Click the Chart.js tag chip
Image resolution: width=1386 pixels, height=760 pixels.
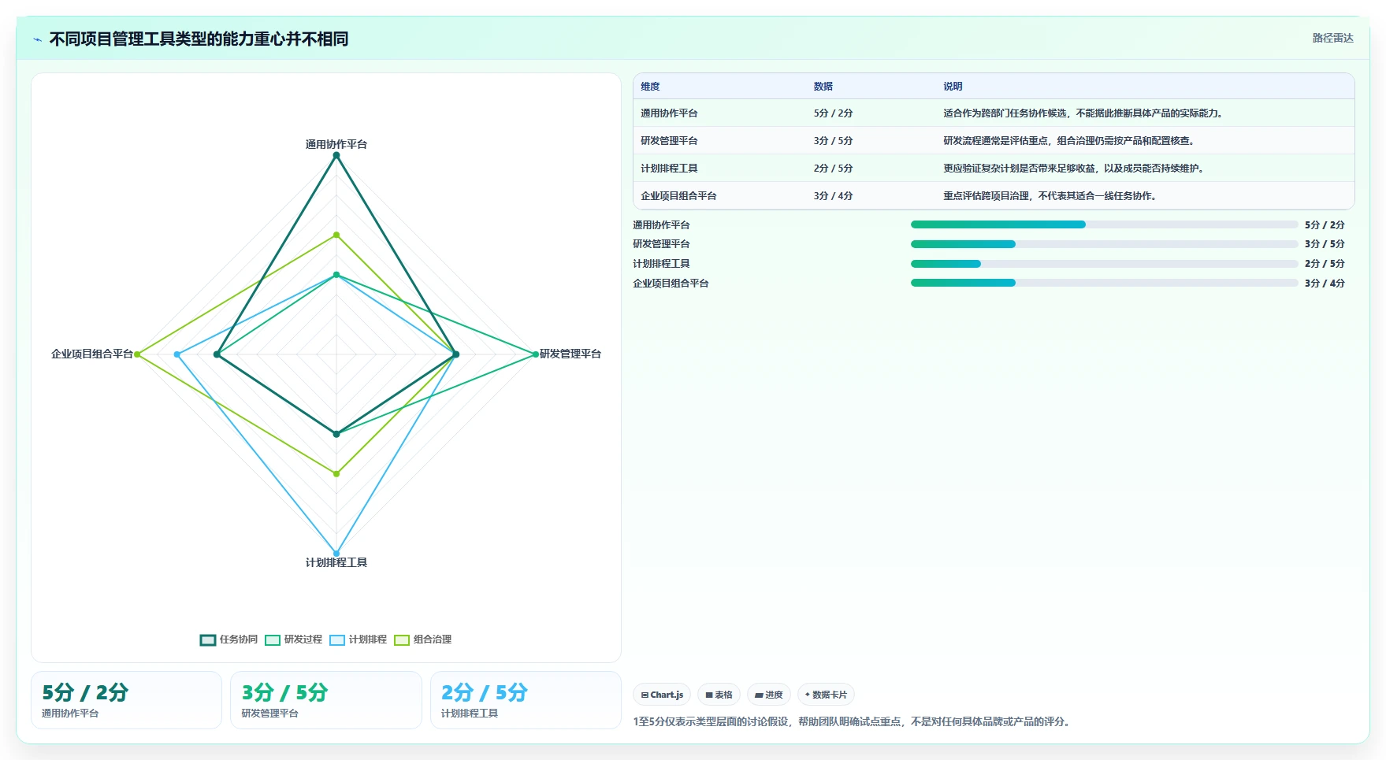(x=662, y=695)
